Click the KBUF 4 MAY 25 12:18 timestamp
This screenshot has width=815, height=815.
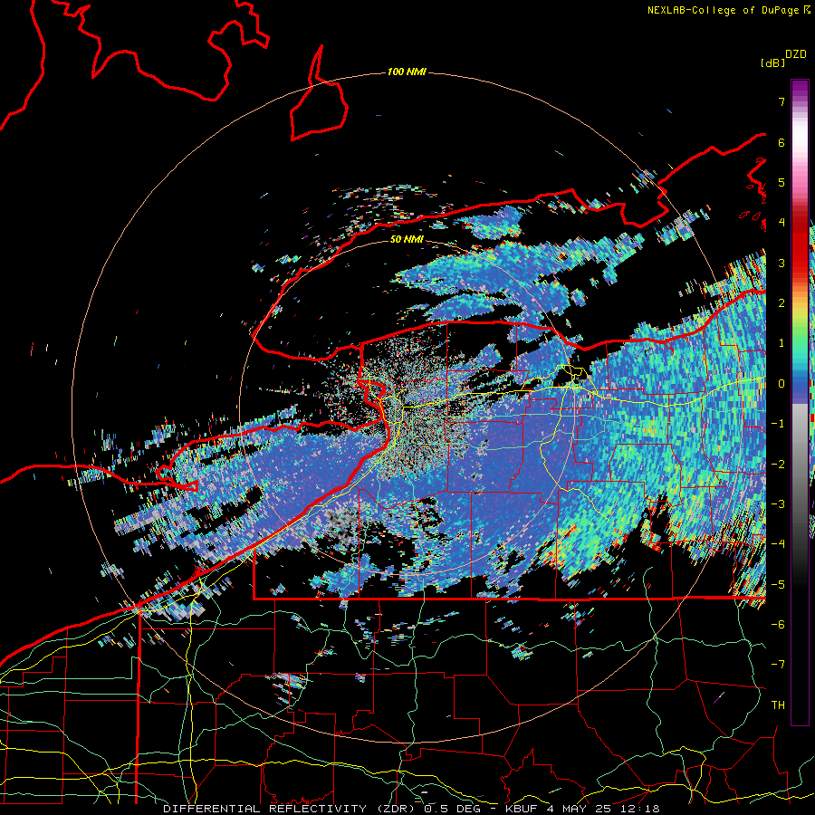[582, 809]
